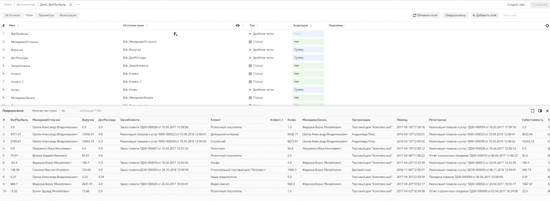550x201 pixels.
Task: Click the type icon for Колво row
Action: (250, 90)
